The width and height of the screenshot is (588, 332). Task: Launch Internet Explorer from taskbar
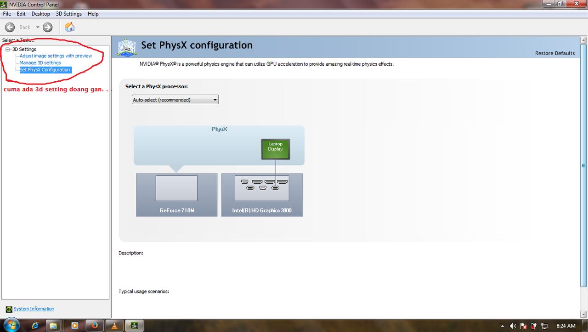[x=35, y=326]
